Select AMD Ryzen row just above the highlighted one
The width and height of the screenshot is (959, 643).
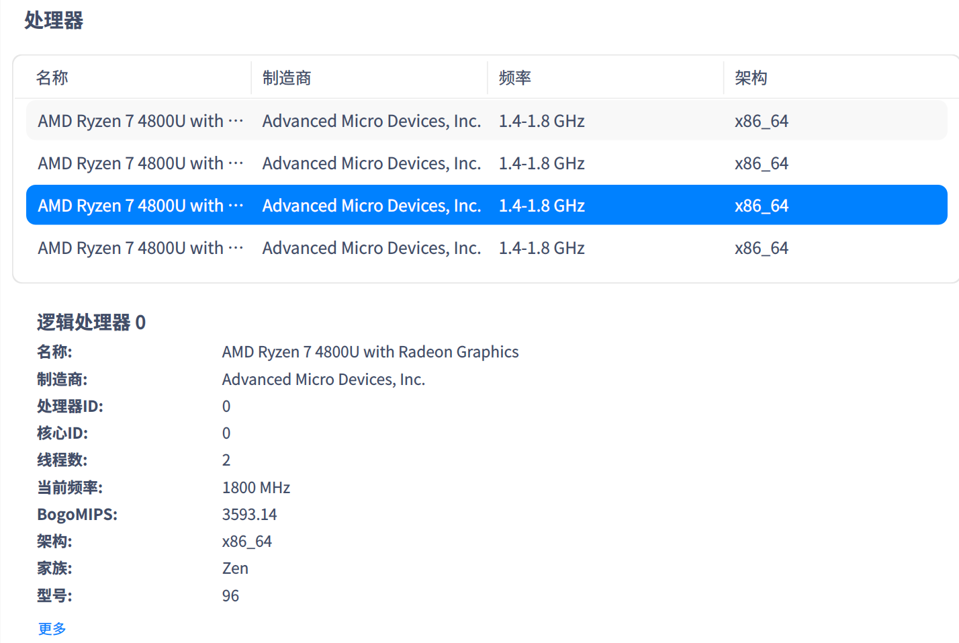click(x=487, y=163)
